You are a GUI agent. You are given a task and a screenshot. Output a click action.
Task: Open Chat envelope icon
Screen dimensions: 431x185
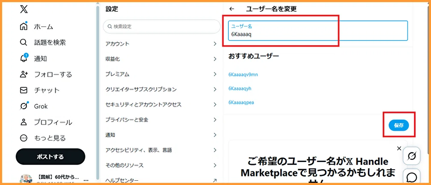click(23, 90)
